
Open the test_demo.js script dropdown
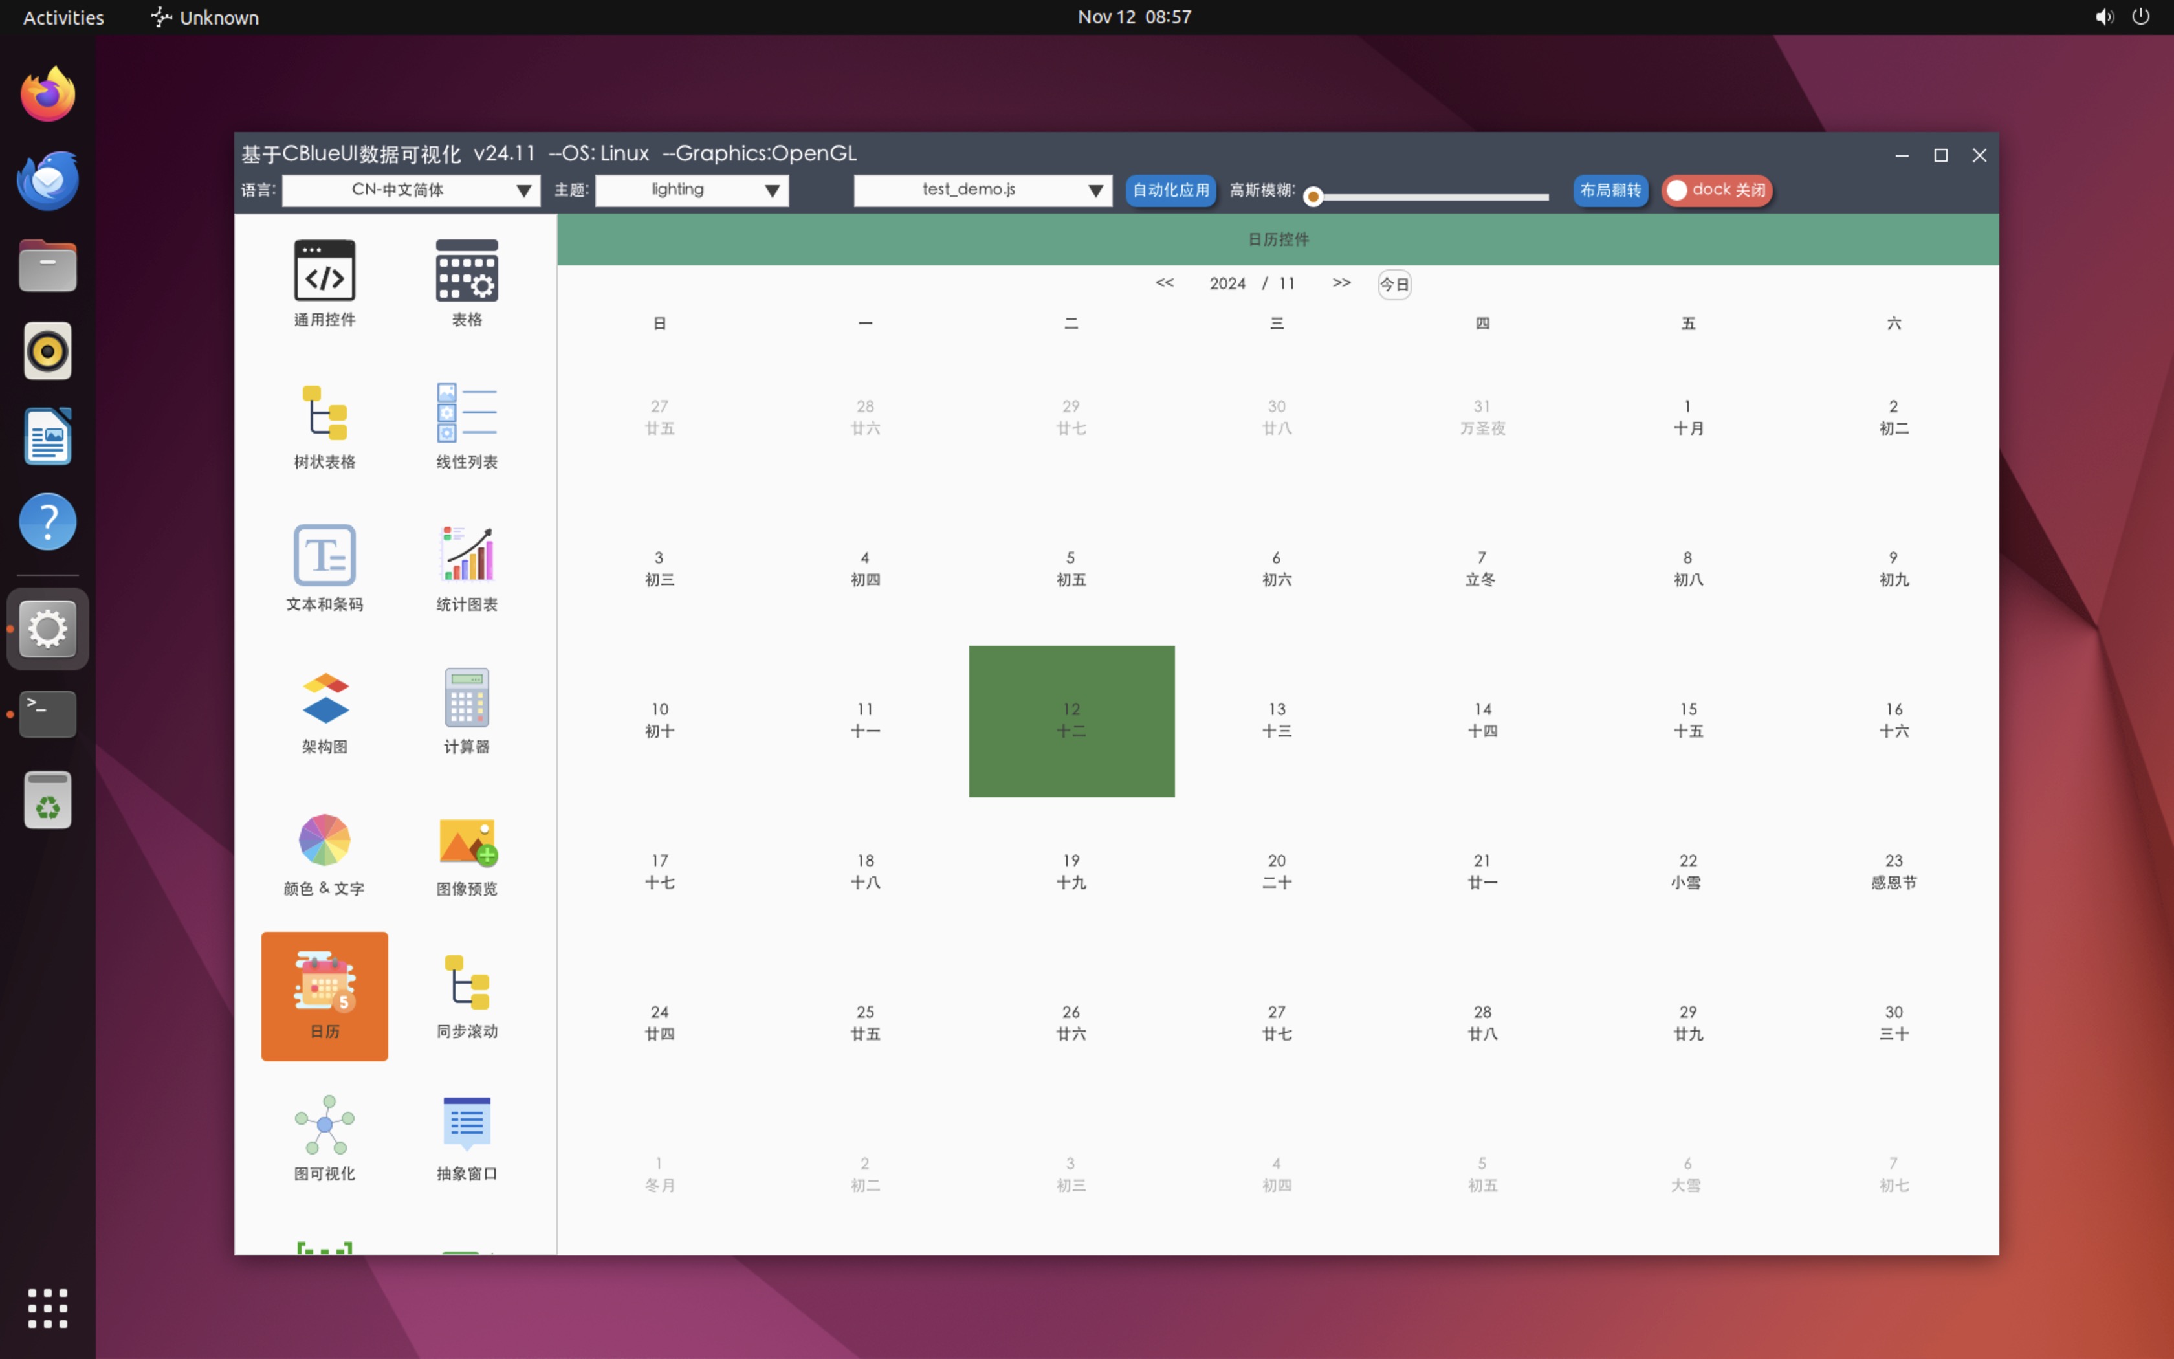click(983, 190)
